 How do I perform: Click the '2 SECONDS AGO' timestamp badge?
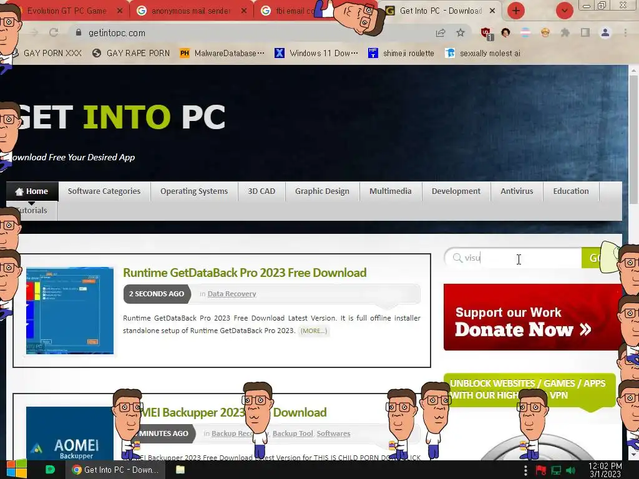[x=157, y=294]
